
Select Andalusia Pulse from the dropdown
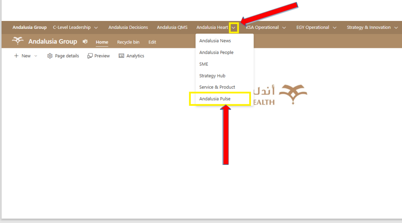(215, 99)
